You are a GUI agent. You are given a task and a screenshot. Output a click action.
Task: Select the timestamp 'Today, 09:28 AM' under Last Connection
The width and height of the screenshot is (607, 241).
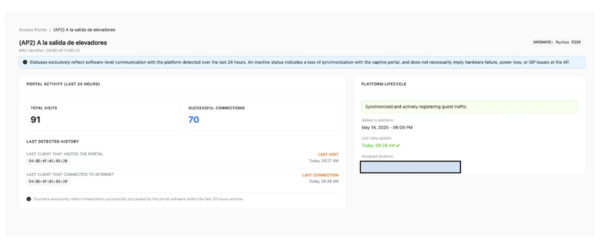click(324, 181)
